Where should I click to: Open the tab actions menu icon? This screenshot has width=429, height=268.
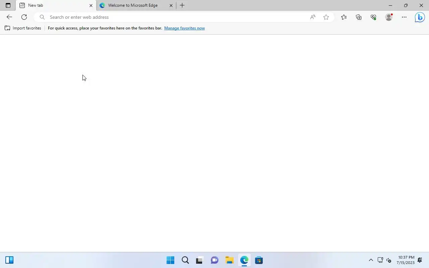tap(8, 5)
